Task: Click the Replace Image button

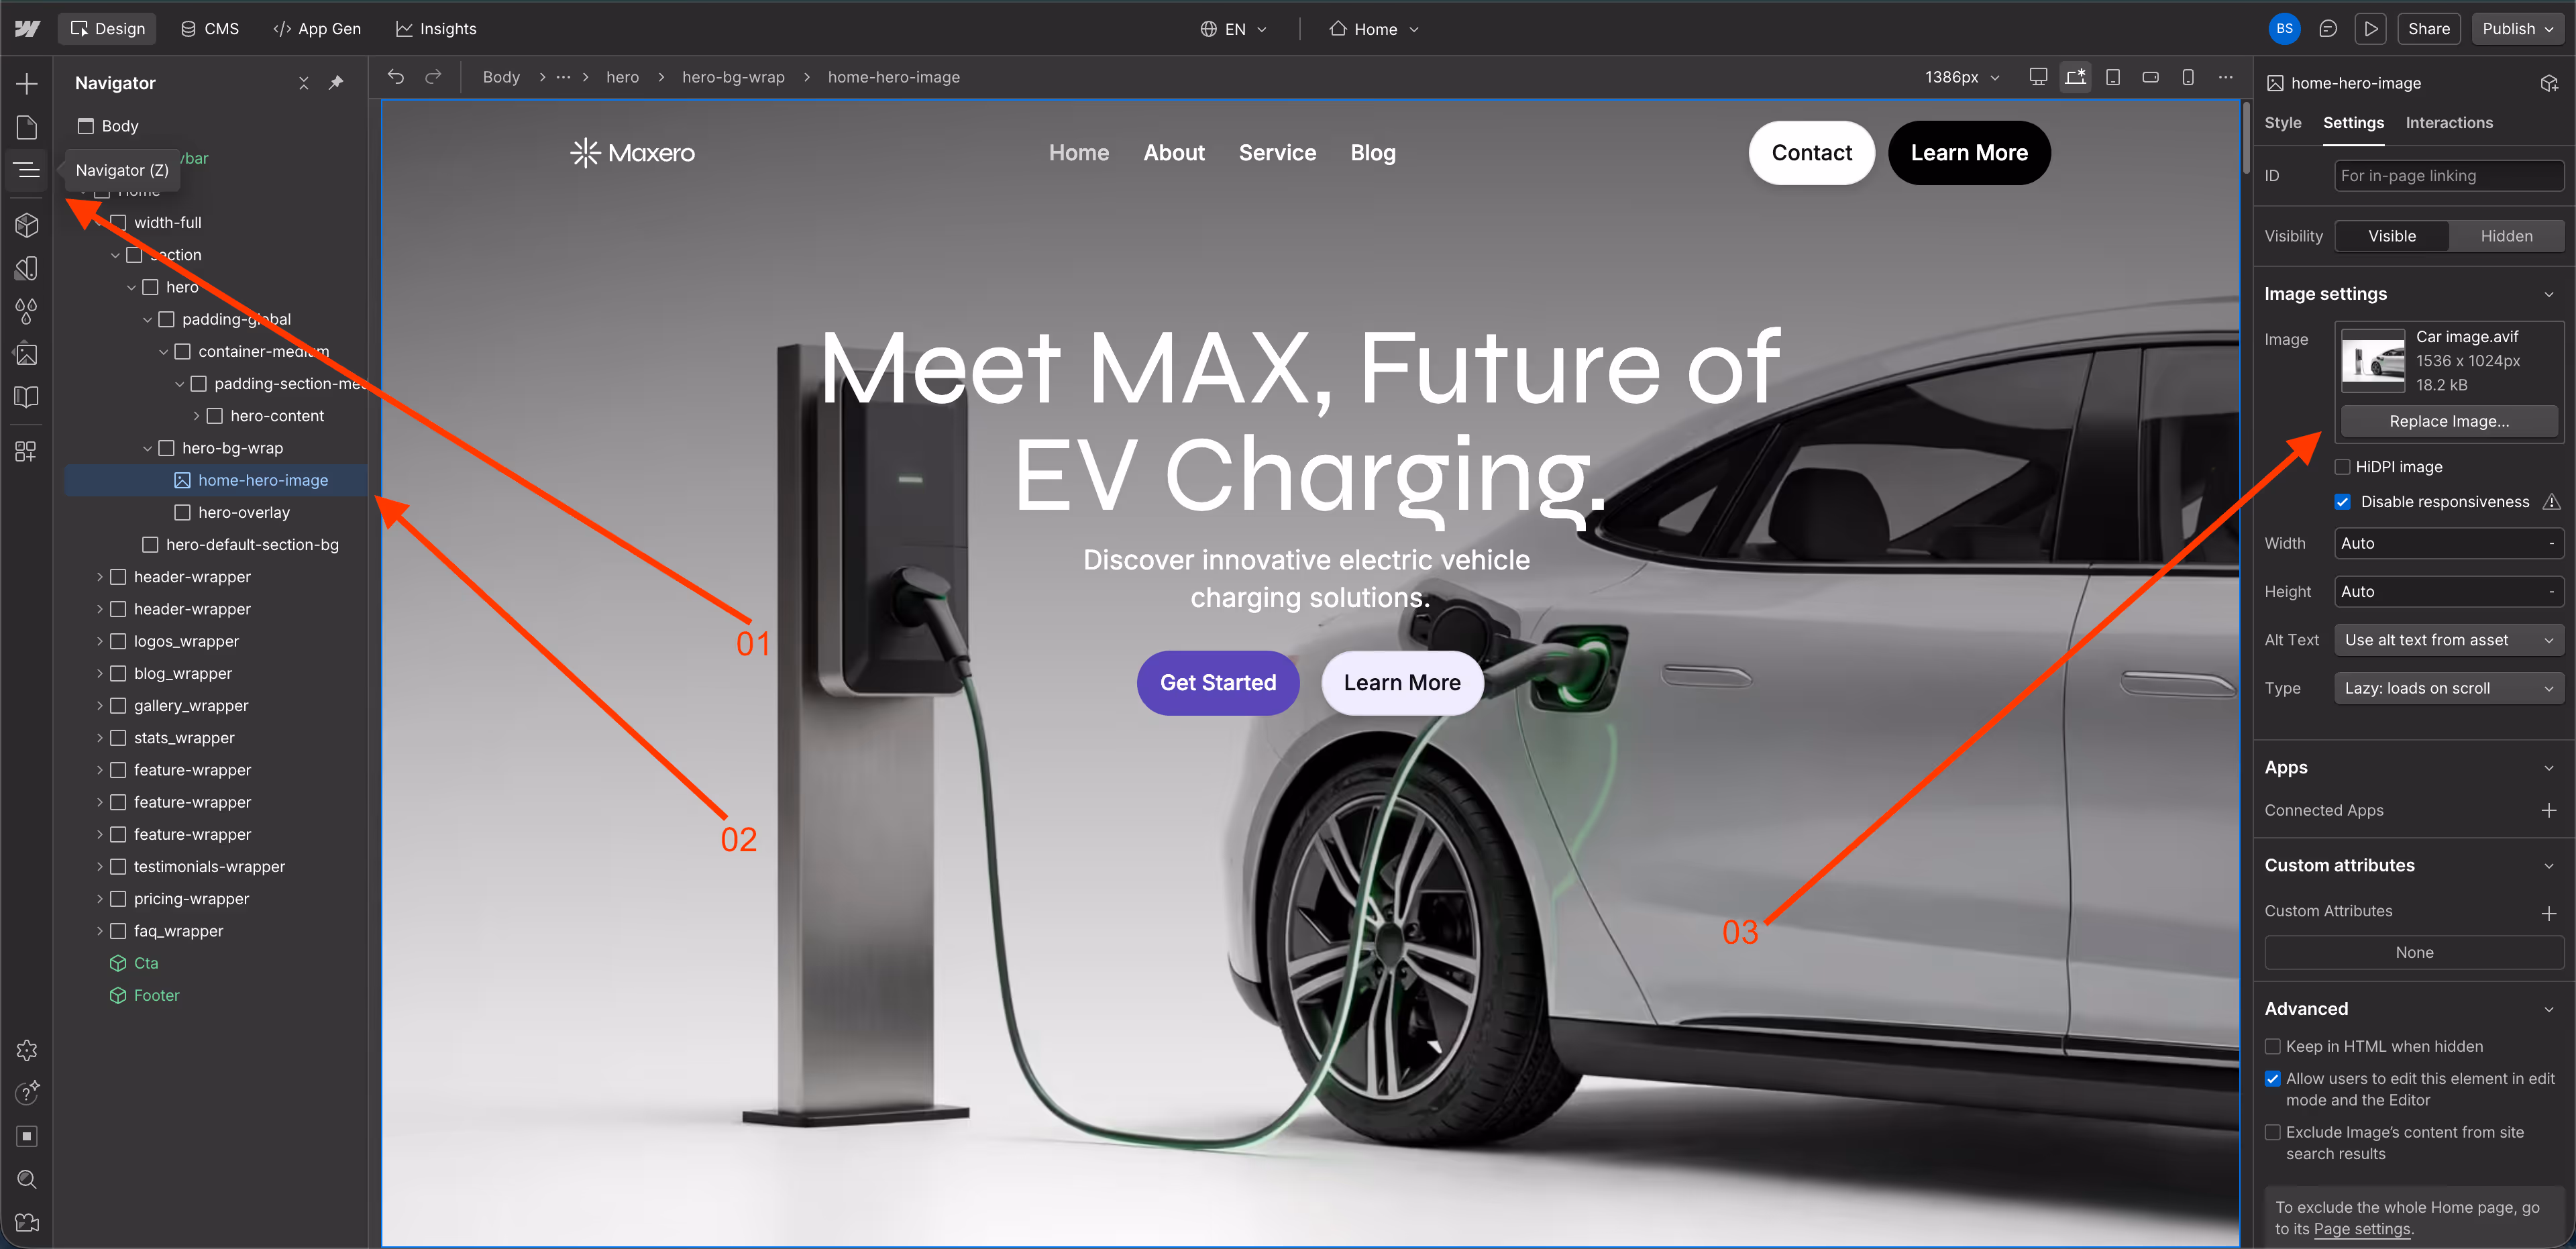Action: (2448, 421)
